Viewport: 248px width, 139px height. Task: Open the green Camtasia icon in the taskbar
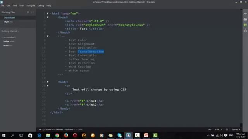click(155, 136)
